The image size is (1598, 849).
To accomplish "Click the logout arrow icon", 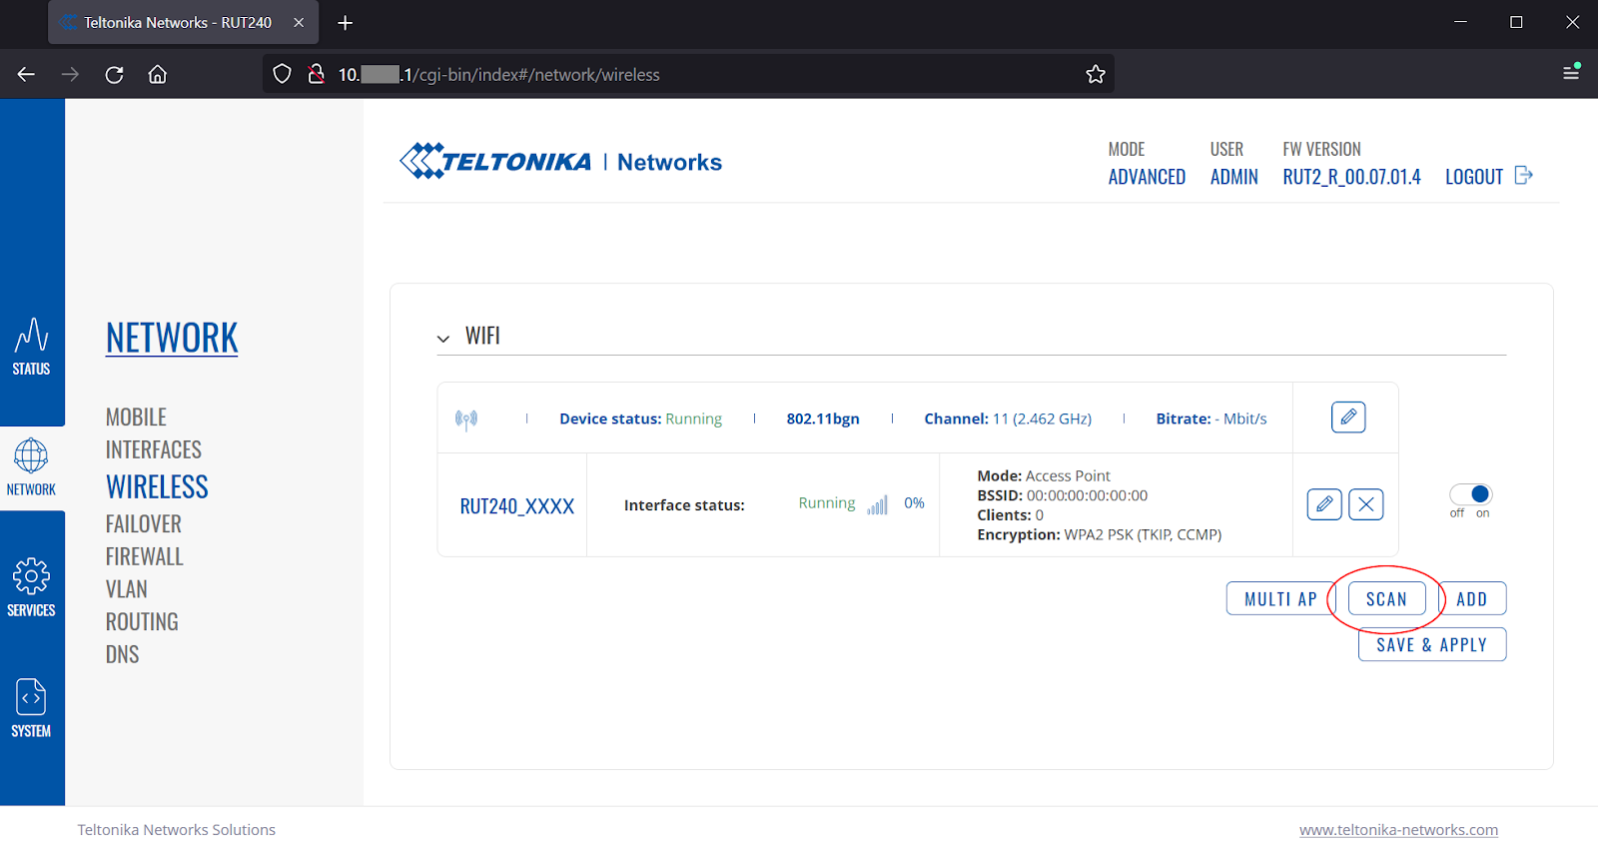I will pos(1524,176).
